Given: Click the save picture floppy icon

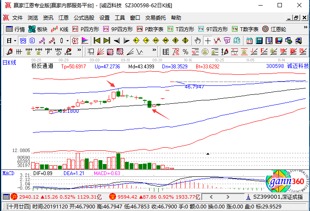Looking at the screenshot, I should pyautogui.click(x=279, y=41).
